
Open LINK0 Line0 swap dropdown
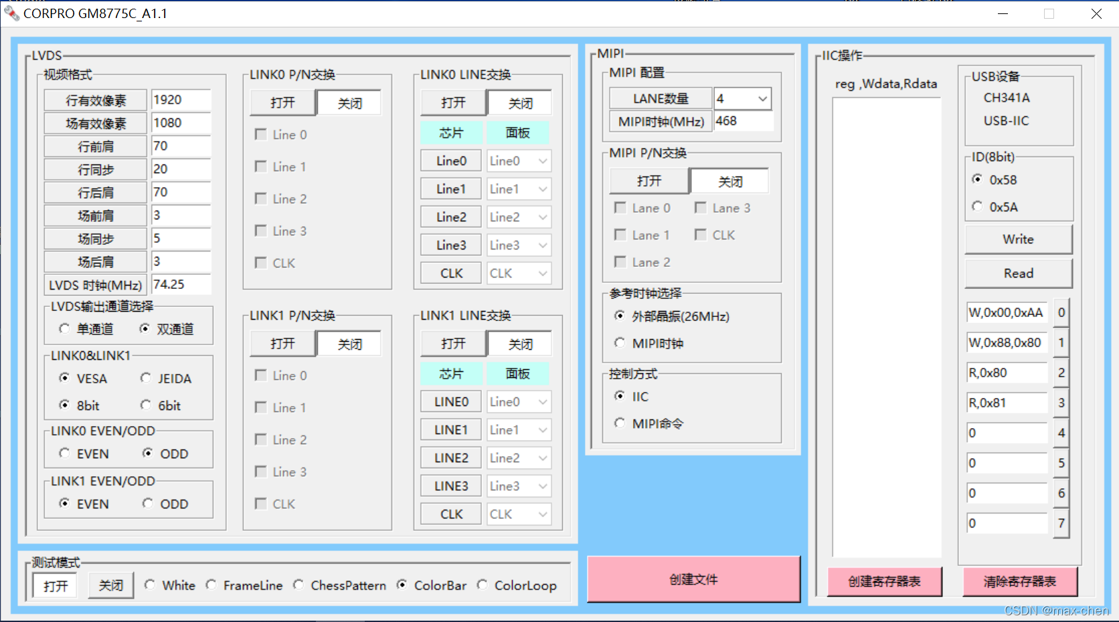[543, 161]
